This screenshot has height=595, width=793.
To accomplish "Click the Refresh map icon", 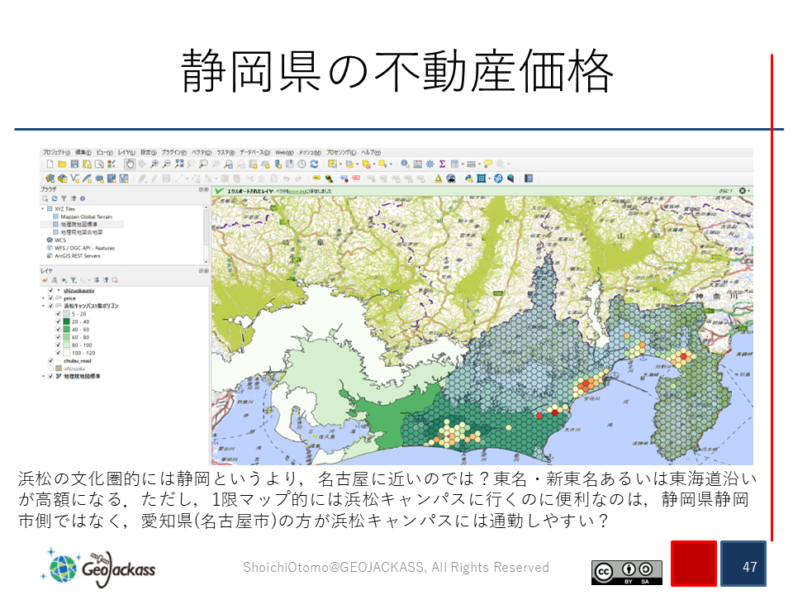I will (x=315, y=164).
